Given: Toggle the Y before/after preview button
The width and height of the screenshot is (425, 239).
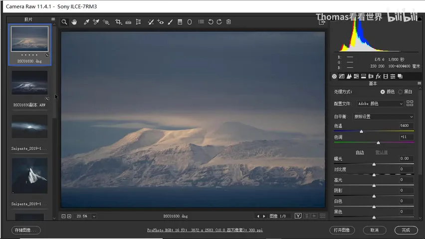Looking at the screenshot, I should [298, 216].
